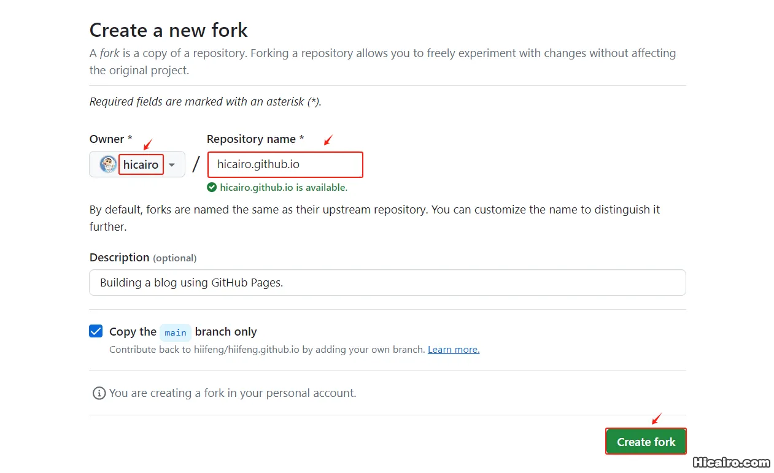This screenshot has width=774, height=473.
Task: Click the red arrow above Repository name
Action: click(328, 140)
